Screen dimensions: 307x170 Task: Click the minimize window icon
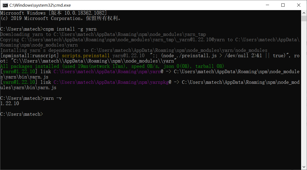pyautogui.click(x=267, y=5)
